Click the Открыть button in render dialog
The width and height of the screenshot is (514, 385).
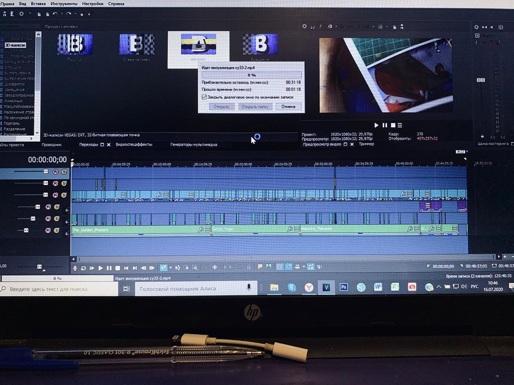pyautogui.click(x=221, y=107)
